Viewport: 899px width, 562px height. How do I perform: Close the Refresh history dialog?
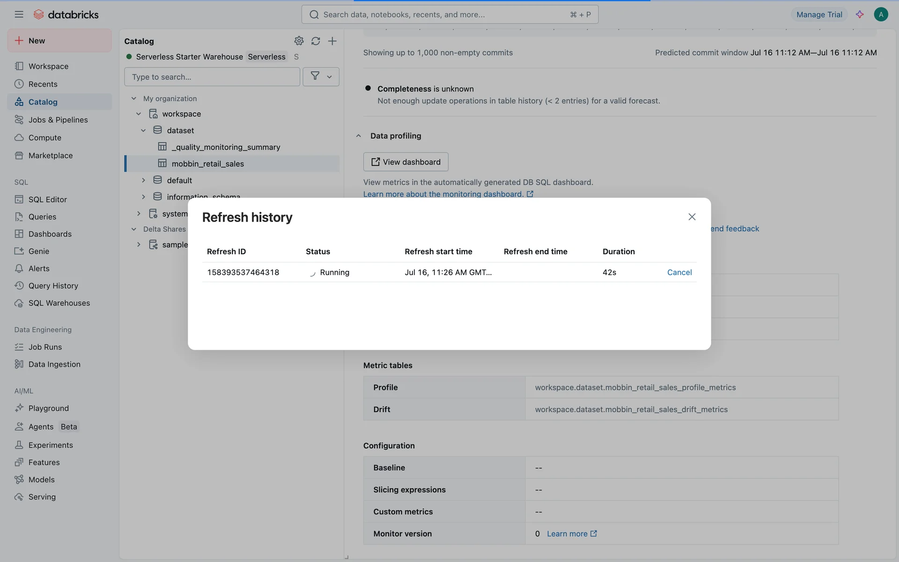(x=692, y=217)
